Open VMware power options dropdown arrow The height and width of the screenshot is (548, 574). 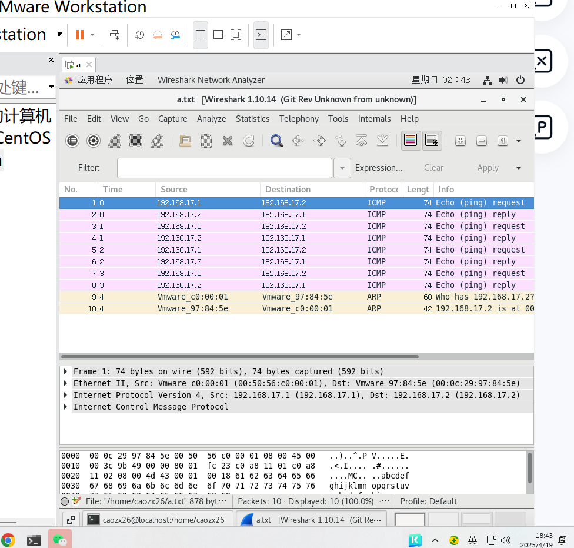92,35
